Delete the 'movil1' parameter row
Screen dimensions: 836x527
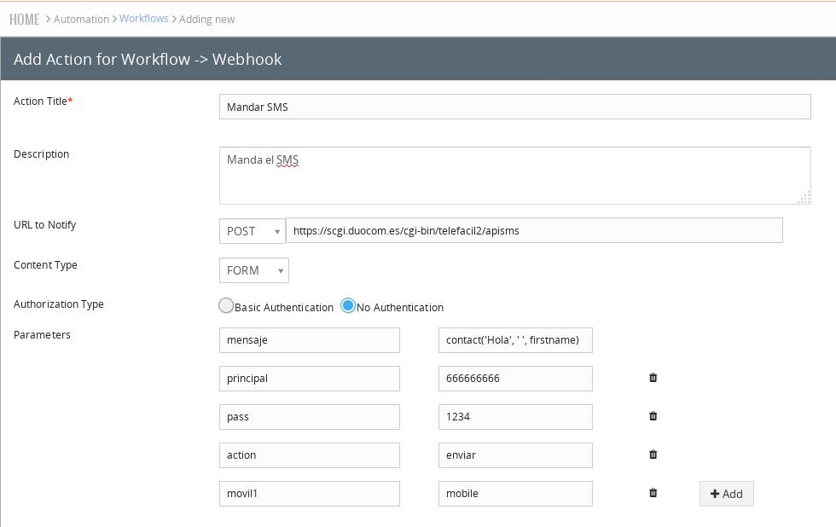tap(653, 493)
